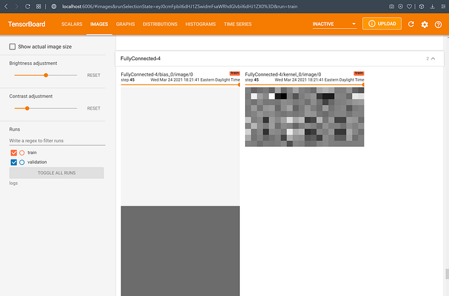The image size is (449, 296).
Task: Click the train tag on bias_0 card
Action: 235,73
